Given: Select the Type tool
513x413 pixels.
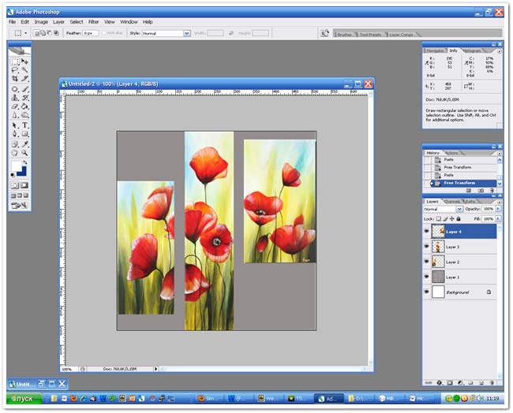Looking at the screenshot, I should [x=25, y=125].
